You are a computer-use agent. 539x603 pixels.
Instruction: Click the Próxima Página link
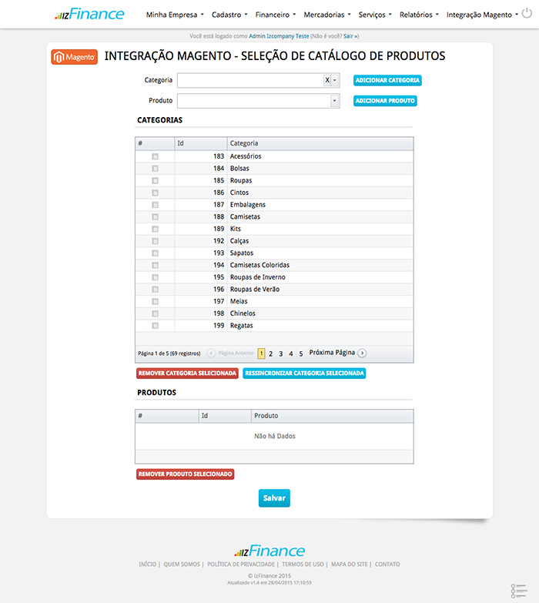332,353
